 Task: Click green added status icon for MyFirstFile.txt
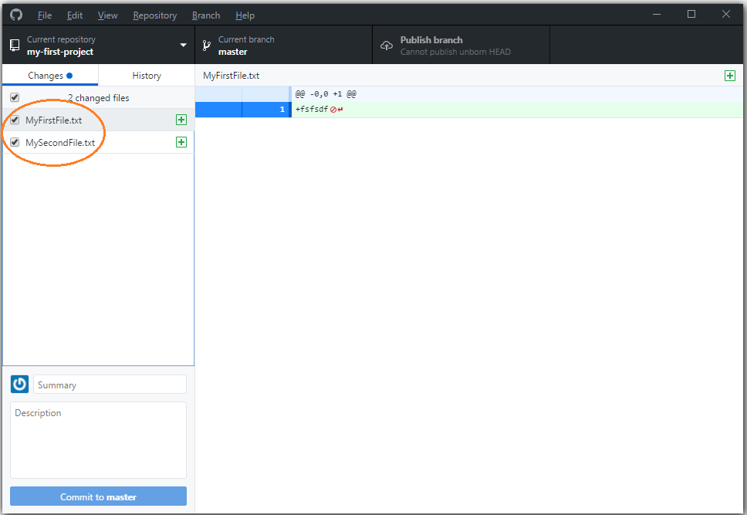point(181,120)
